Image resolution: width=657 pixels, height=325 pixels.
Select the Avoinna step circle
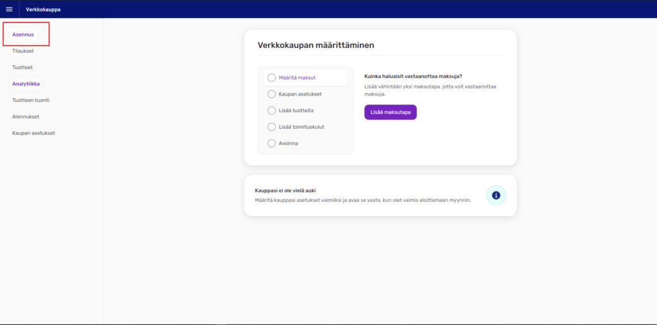point(271,143)
